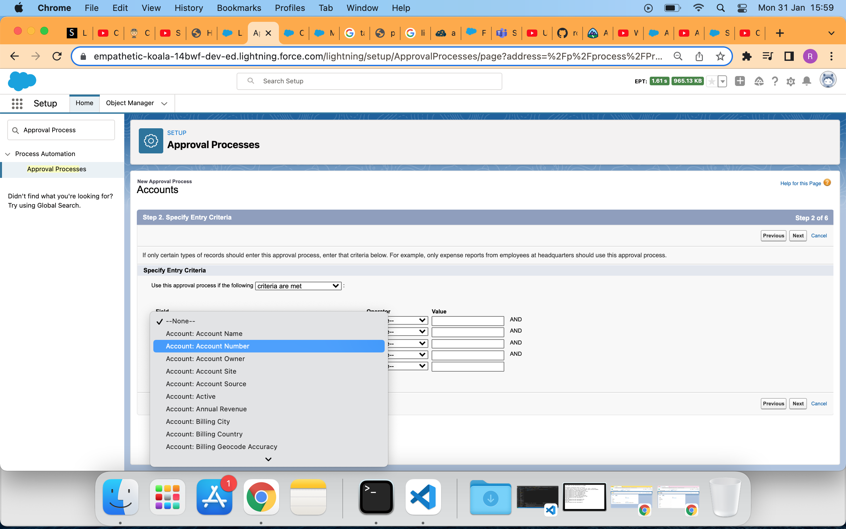Click the top Next button
The height and width of the screenshot is (529, 846).
[798, 235]
